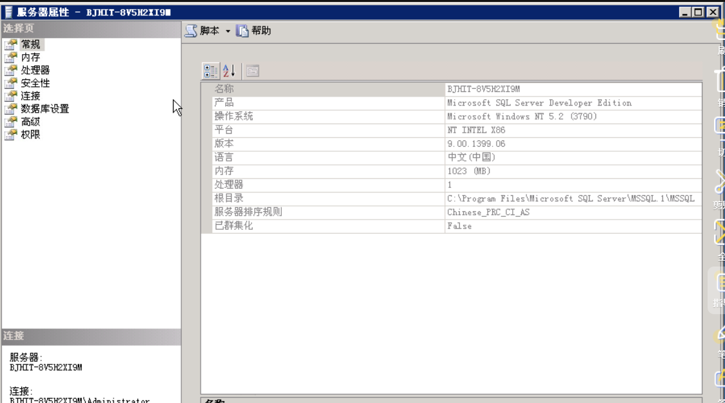Click the value Chinese_PRC_CI_AS
This screenshot has height=403, width=725.
click(488, 212)
